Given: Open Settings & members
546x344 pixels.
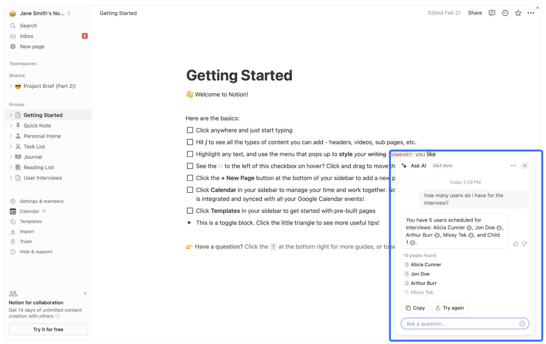Looking at the screenshot, I should (x=48, y=201).
